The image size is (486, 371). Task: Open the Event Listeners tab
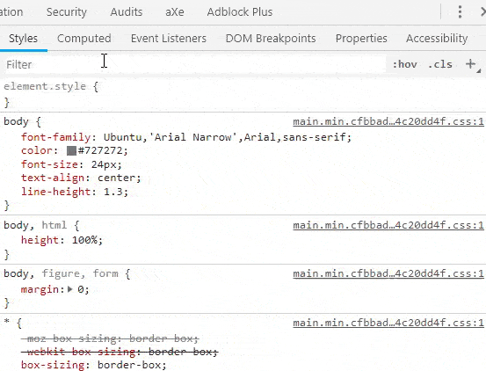pyautogui.click(x=169, y=39)
